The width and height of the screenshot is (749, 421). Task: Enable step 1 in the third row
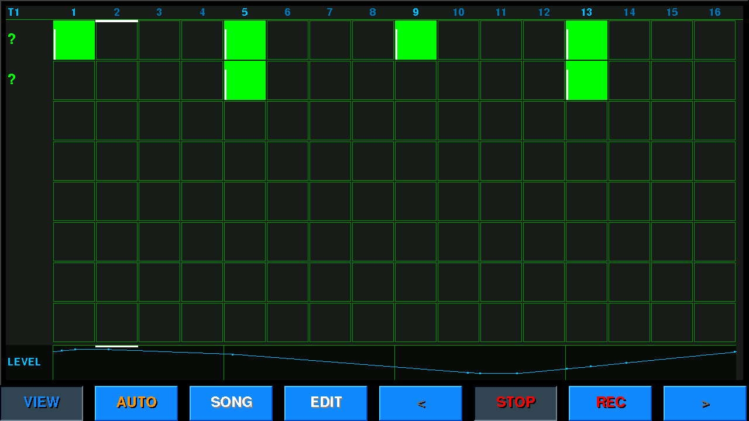[x=74, y=120]
